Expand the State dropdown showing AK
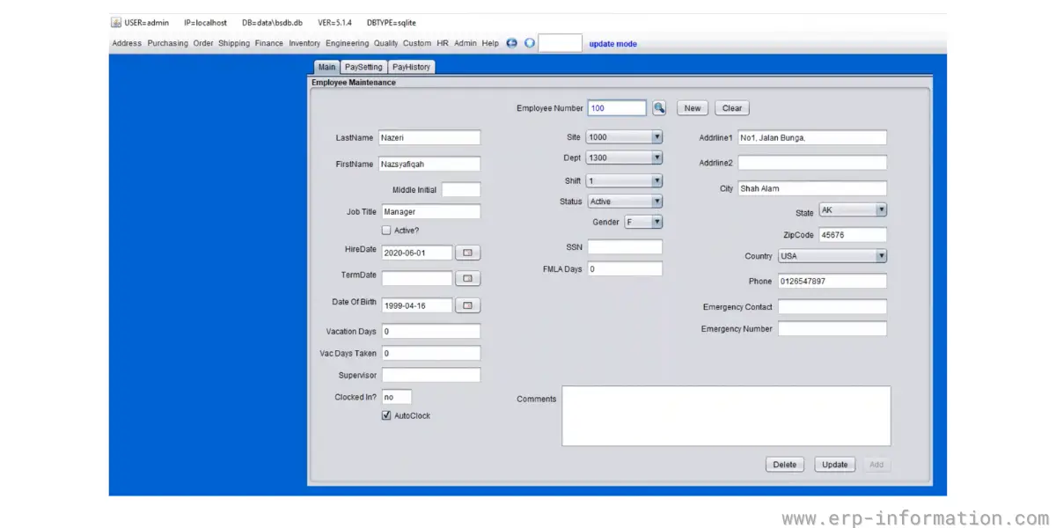 (853, 209)
